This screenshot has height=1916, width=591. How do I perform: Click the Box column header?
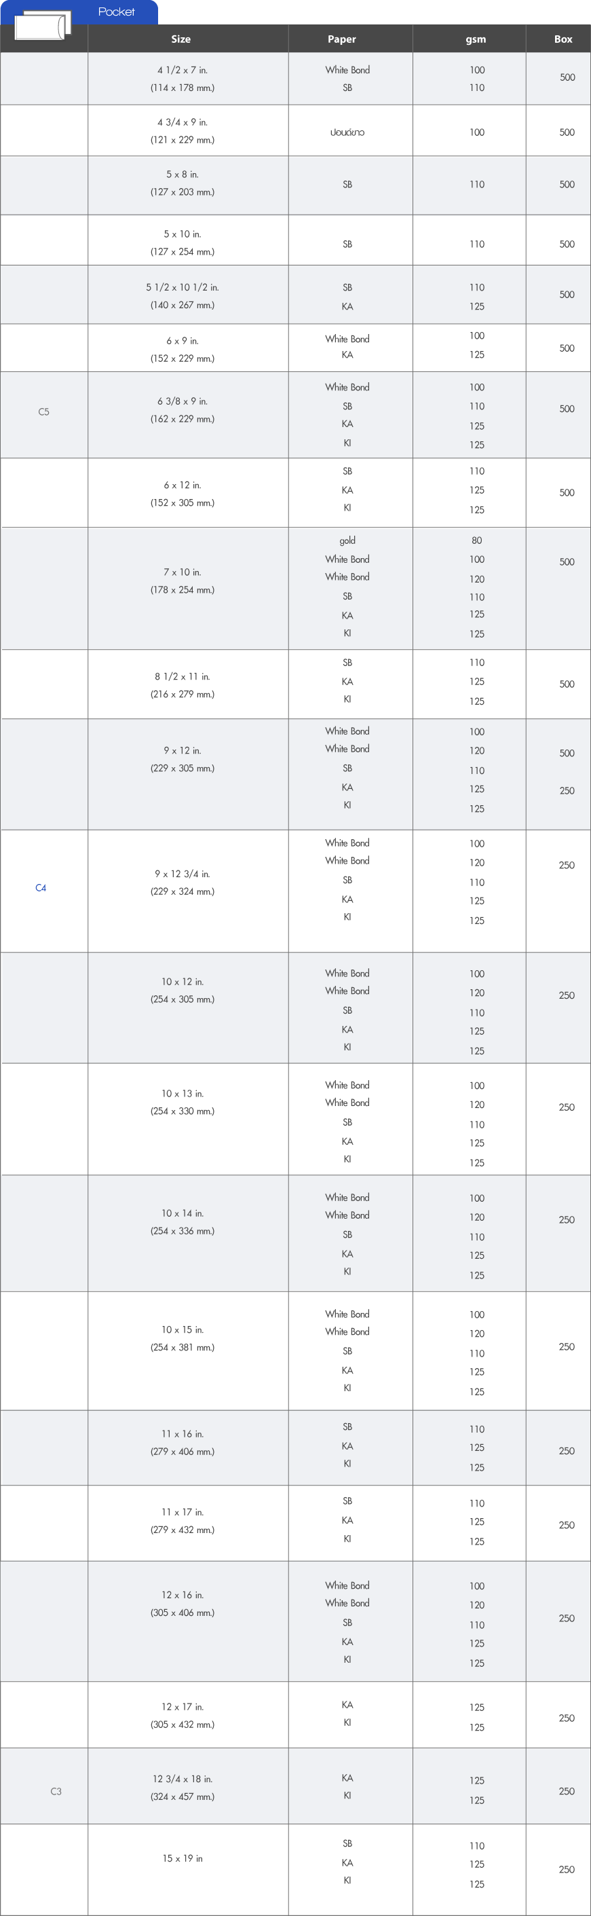click(563, 39)
